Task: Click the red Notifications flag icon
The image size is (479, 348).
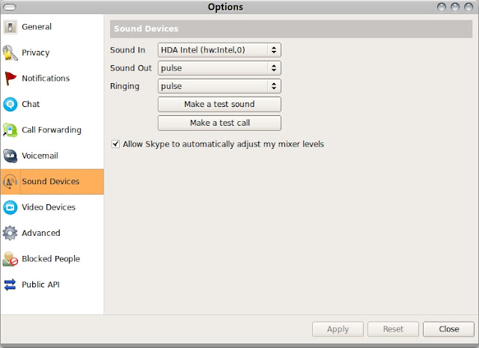Action: click(10, 79)
